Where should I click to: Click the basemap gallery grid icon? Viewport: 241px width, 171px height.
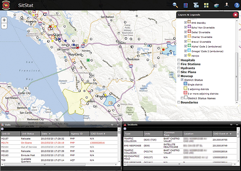(206, 5)
